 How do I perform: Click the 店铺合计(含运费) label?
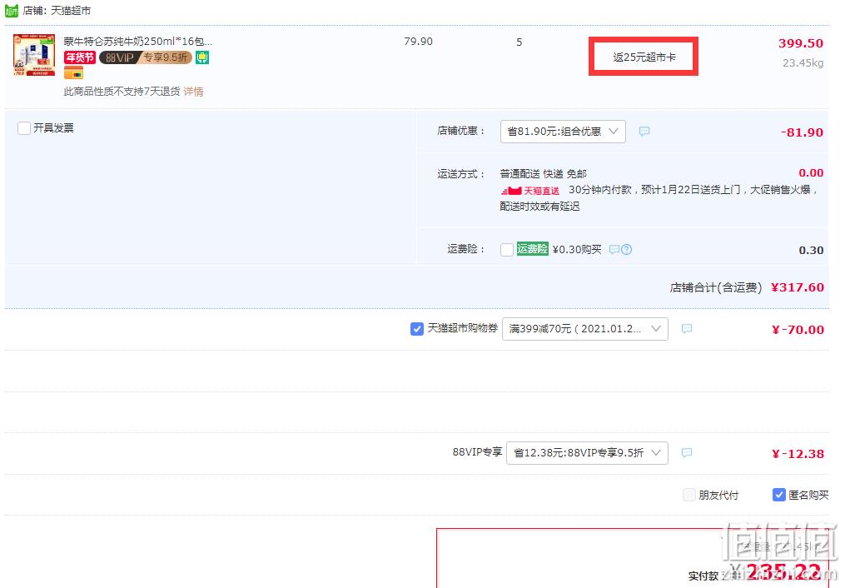(x=716, y=288)
